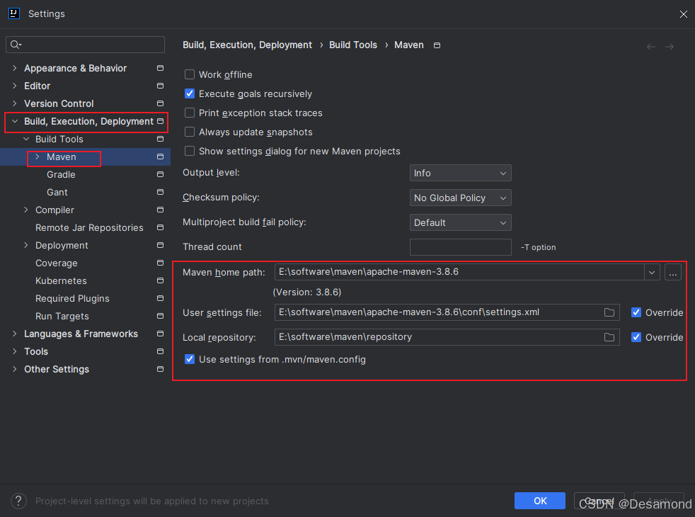
Task: Expand Editor tree node
Action: (x=15, y=86)
